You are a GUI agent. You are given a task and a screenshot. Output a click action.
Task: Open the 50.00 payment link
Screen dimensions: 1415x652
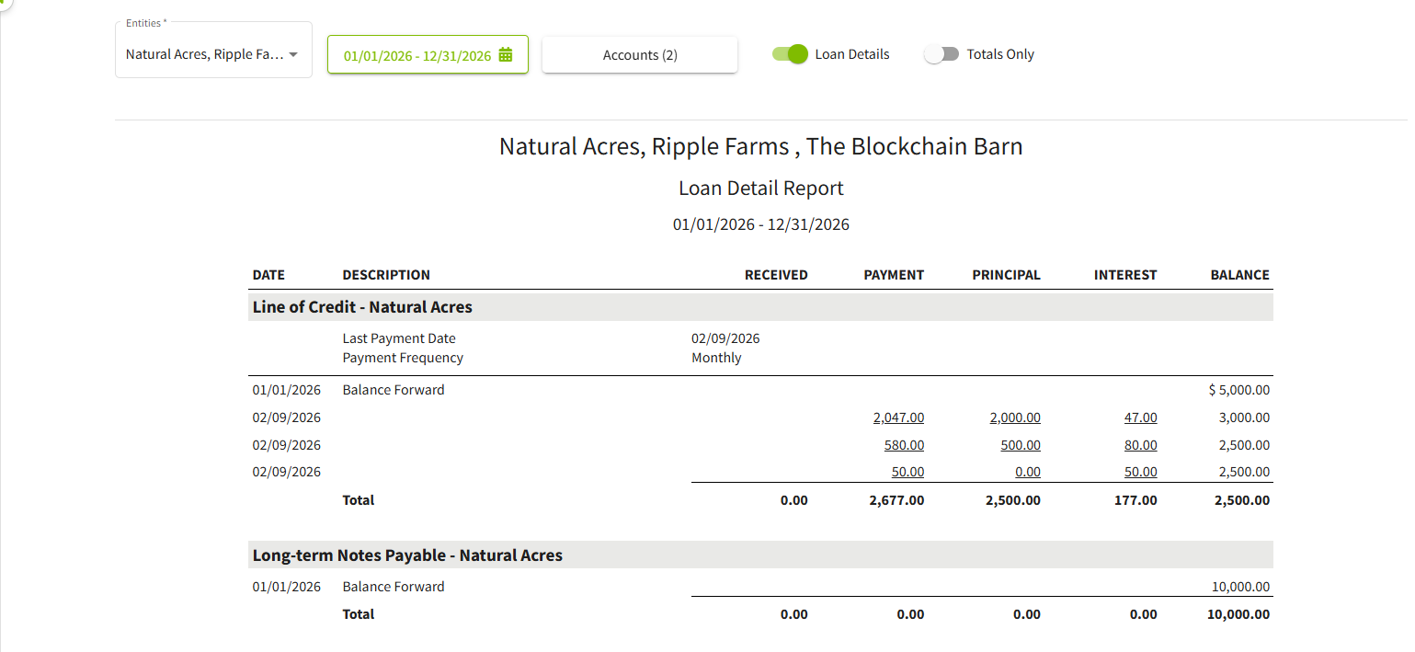[x=907, y=472]
